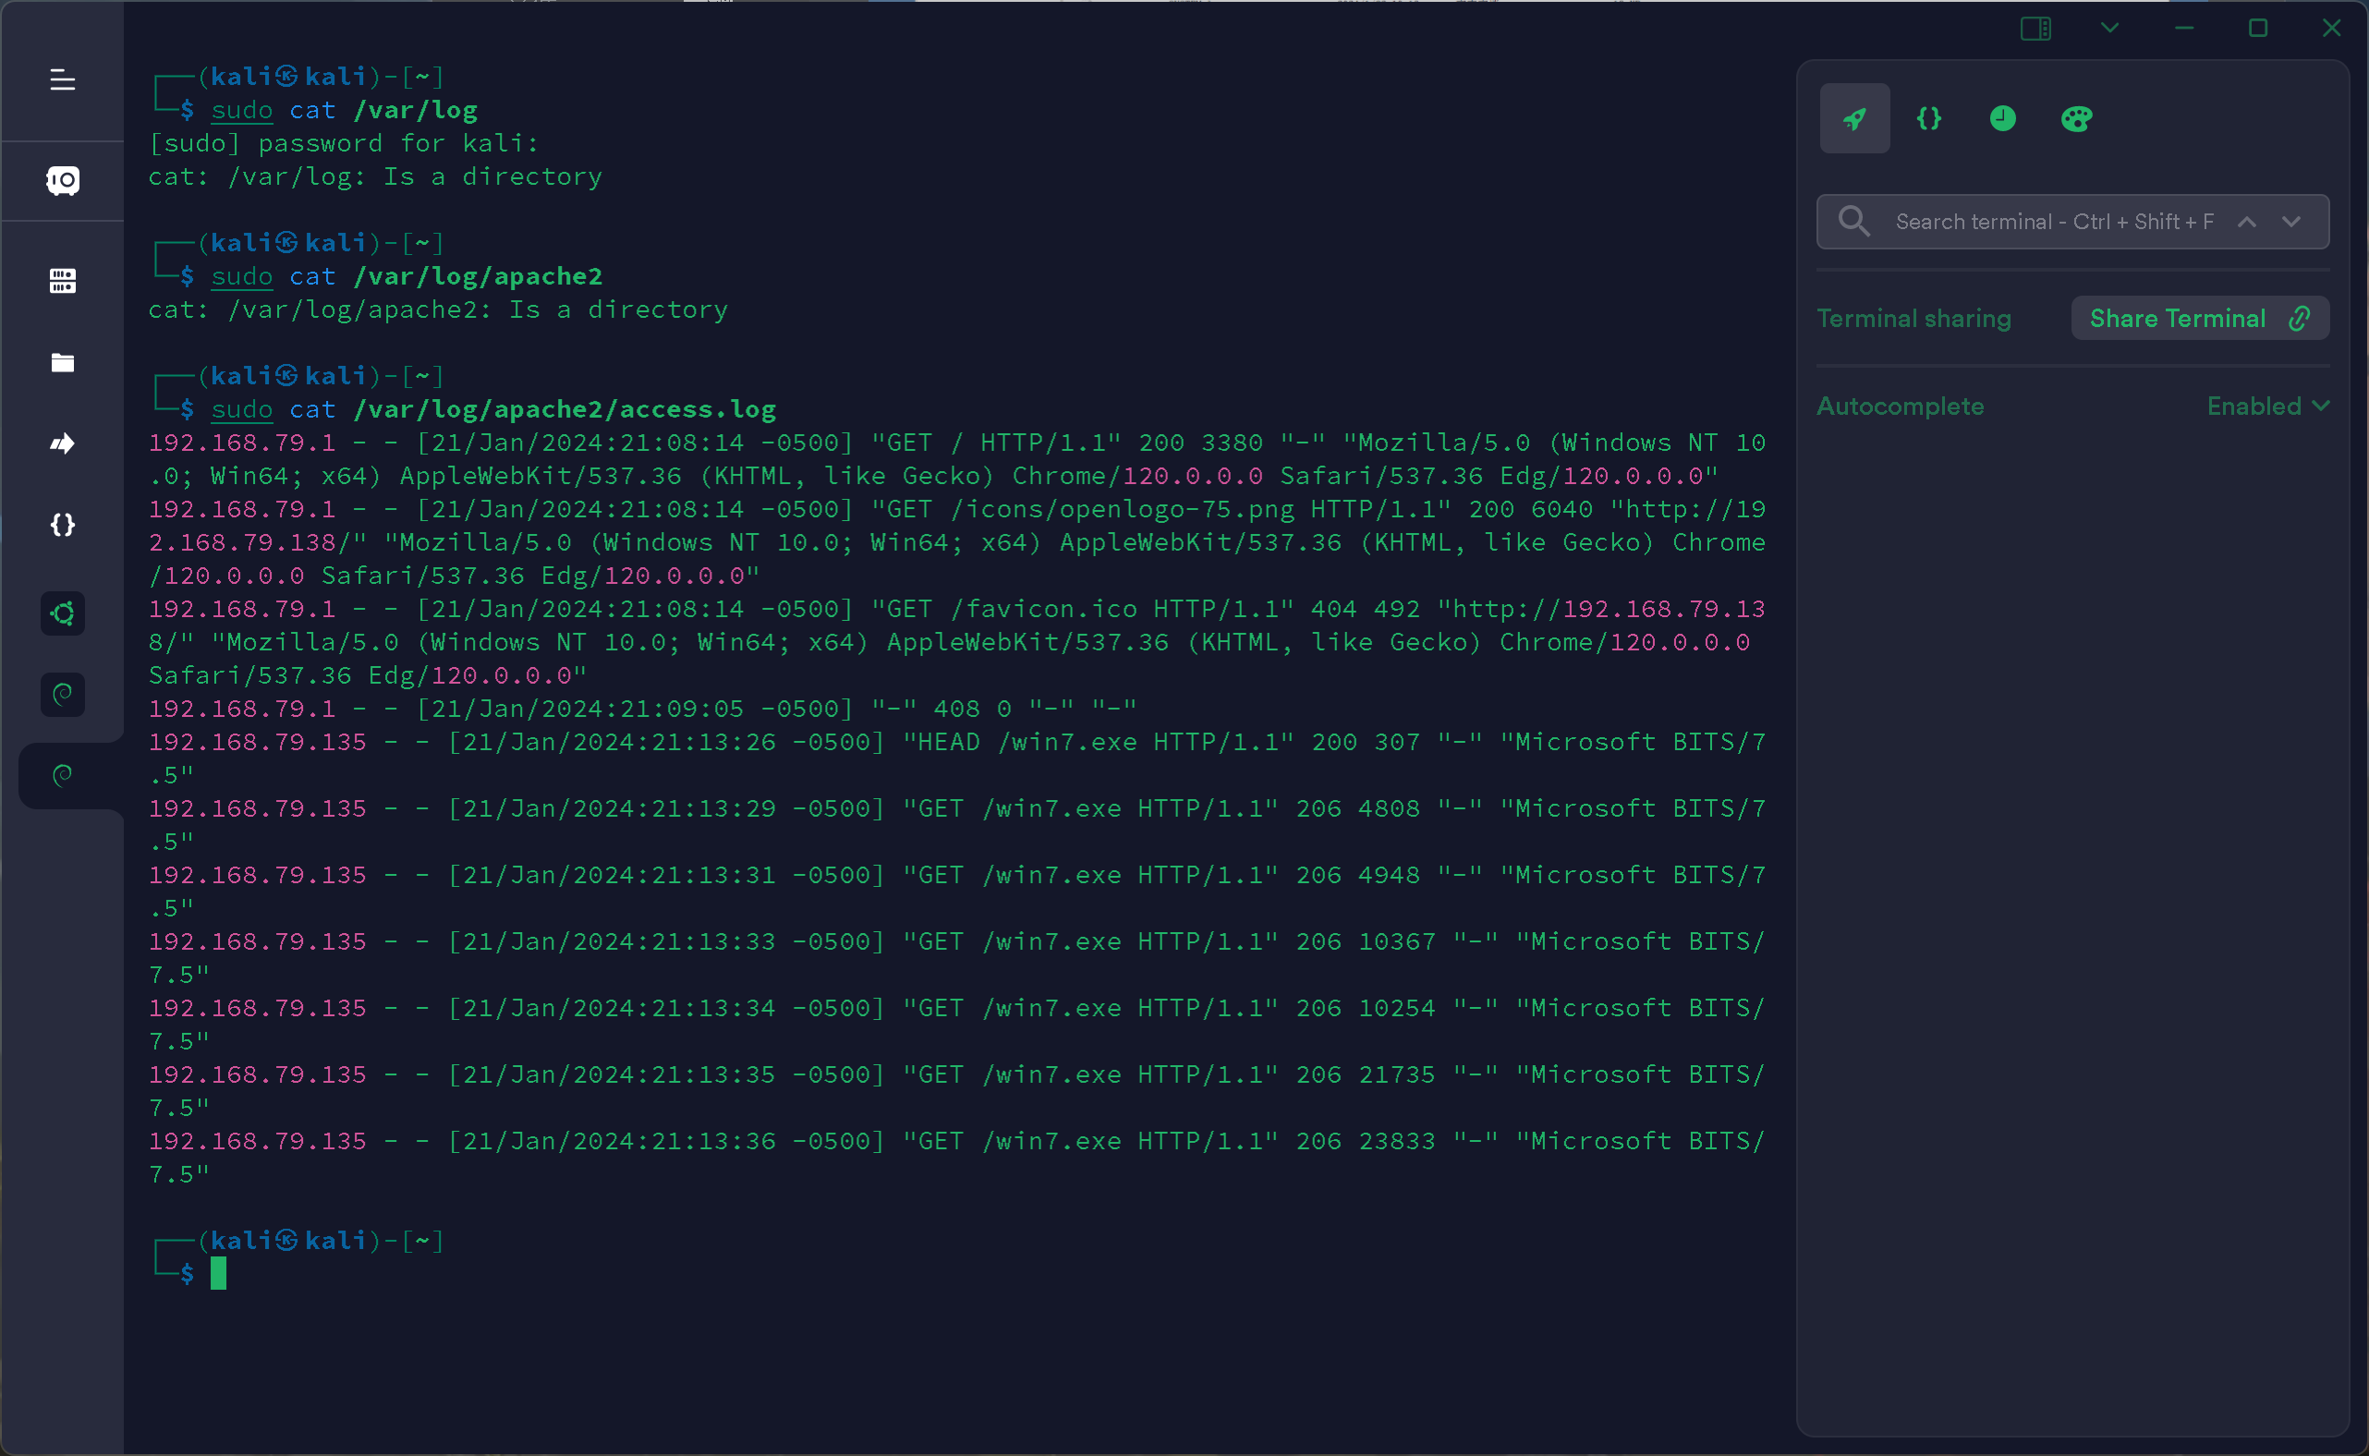Jump to previous search match arrow
Screen dimensions: 2369x1456
(x=2247, y=223)
